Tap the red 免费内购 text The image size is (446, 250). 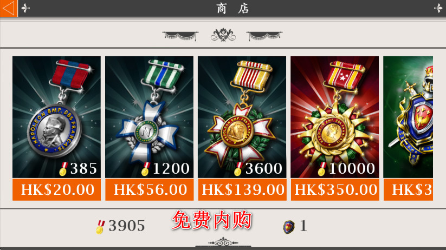point(212,220)
